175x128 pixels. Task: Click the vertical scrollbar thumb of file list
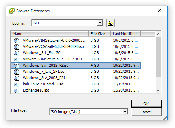tap(158, 57)
